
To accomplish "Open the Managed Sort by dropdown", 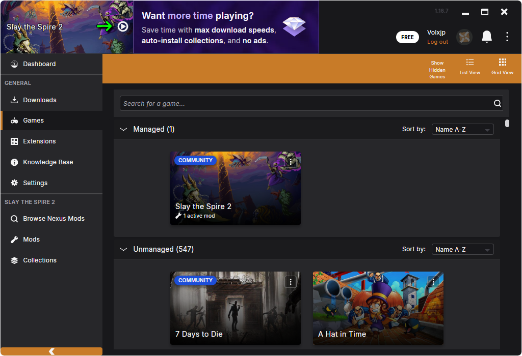I will click(x=462, y=130).
